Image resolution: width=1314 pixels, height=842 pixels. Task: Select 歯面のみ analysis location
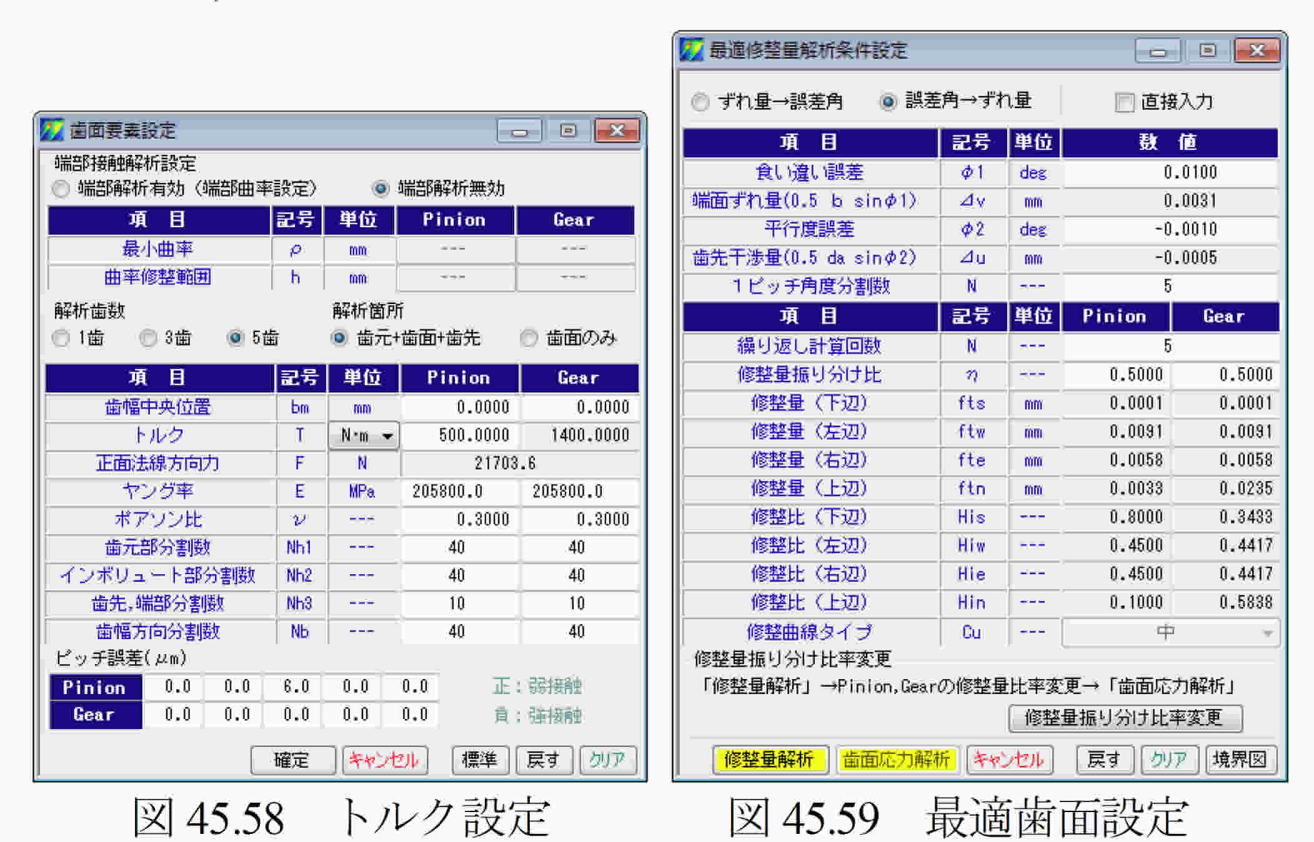pyautogui.click(x=529, y=338)
